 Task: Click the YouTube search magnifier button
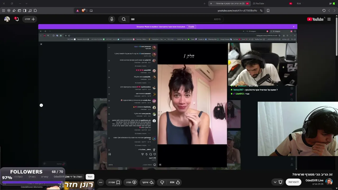[x=124, y=19]
